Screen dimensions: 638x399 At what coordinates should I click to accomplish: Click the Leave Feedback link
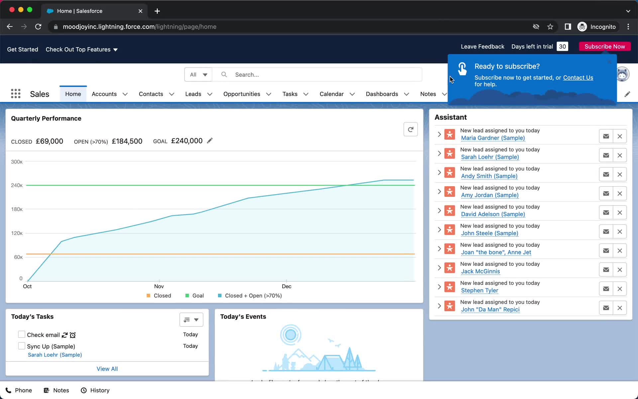click(482, 47)
